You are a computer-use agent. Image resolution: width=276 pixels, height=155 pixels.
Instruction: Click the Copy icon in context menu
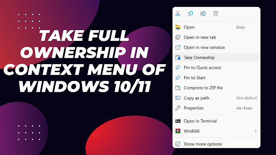pos(191,13)
